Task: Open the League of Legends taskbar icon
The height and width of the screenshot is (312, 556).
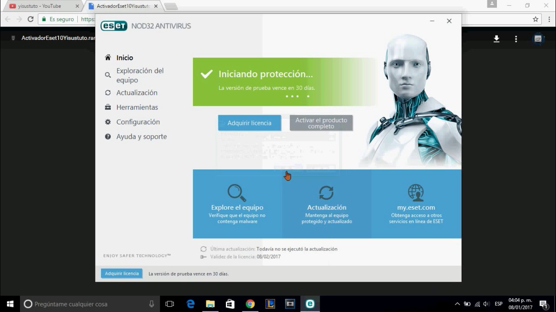Action: pyautogui.click(x=270, y=304)
